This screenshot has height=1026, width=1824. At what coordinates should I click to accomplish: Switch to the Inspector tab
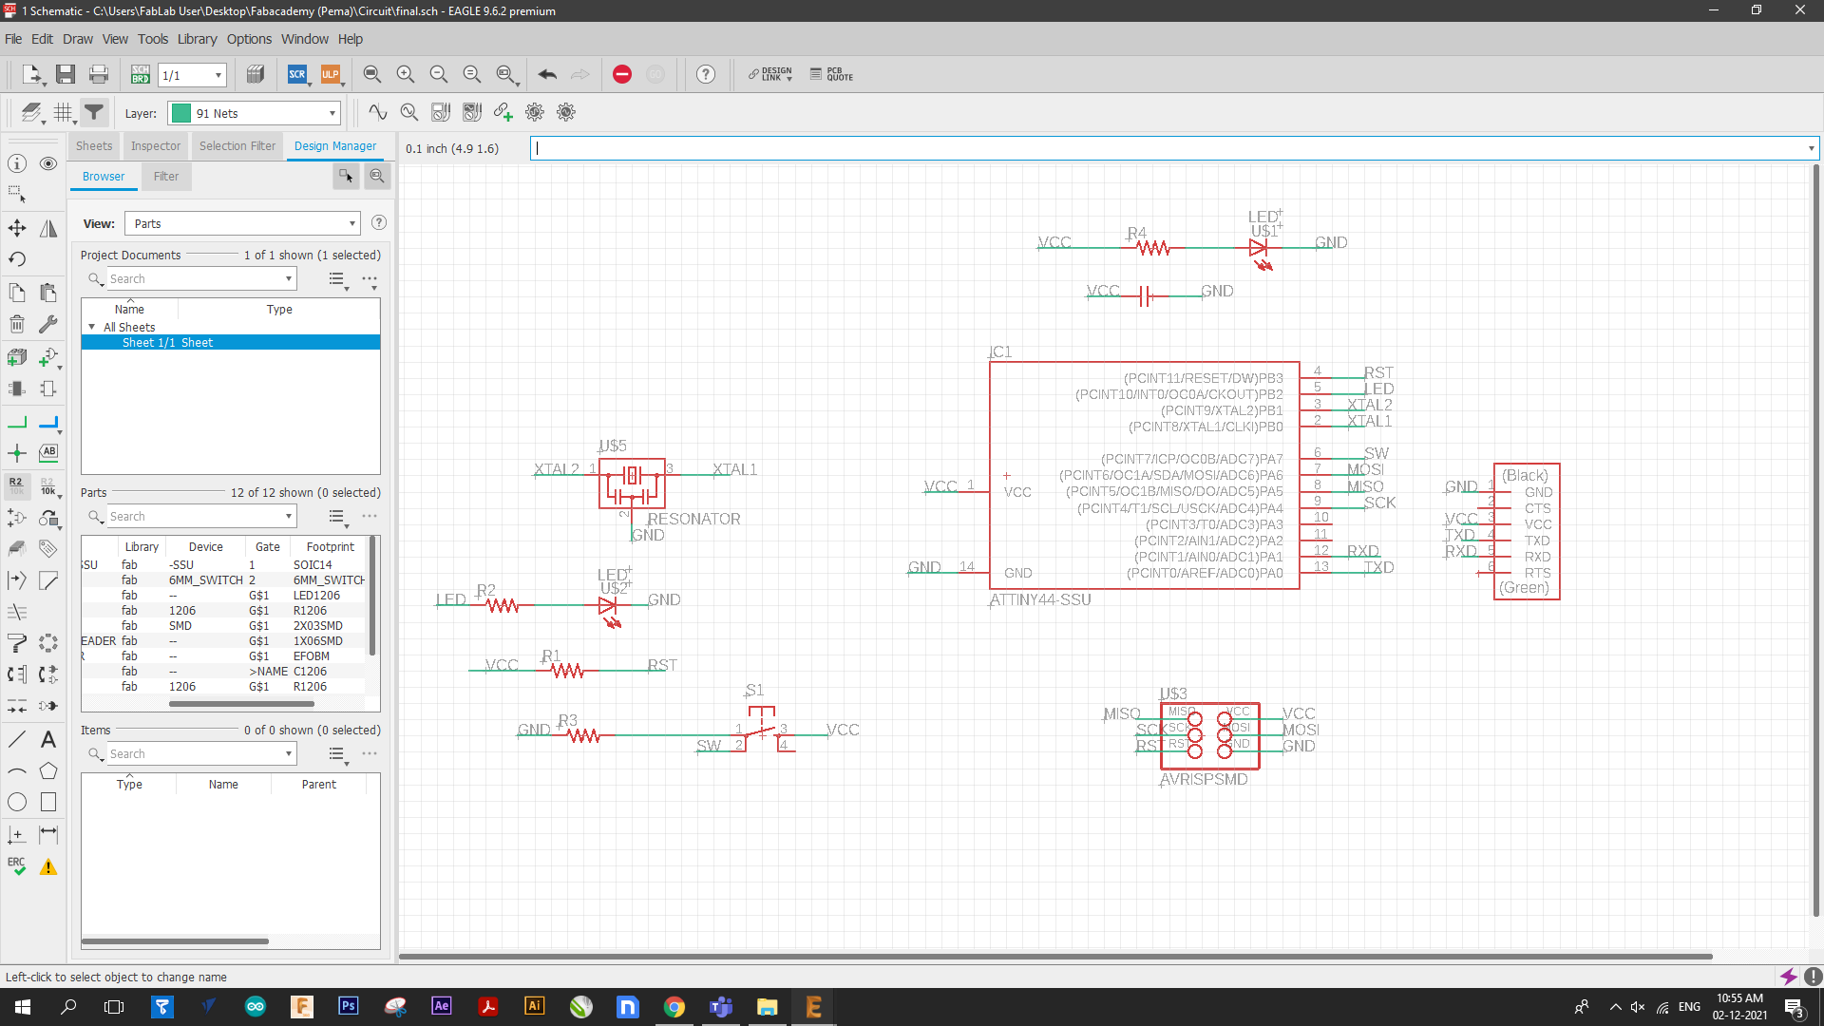pyautogui.click(x=156, y=145)
